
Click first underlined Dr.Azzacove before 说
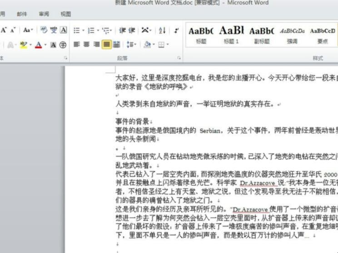pos(258,183)
